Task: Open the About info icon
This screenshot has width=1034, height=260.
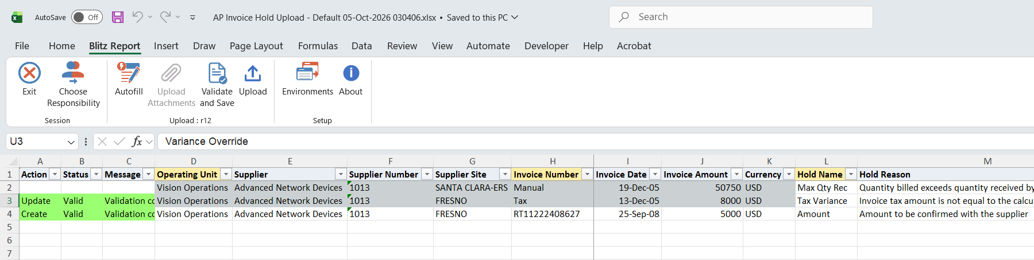Action: tap(351, 73)
